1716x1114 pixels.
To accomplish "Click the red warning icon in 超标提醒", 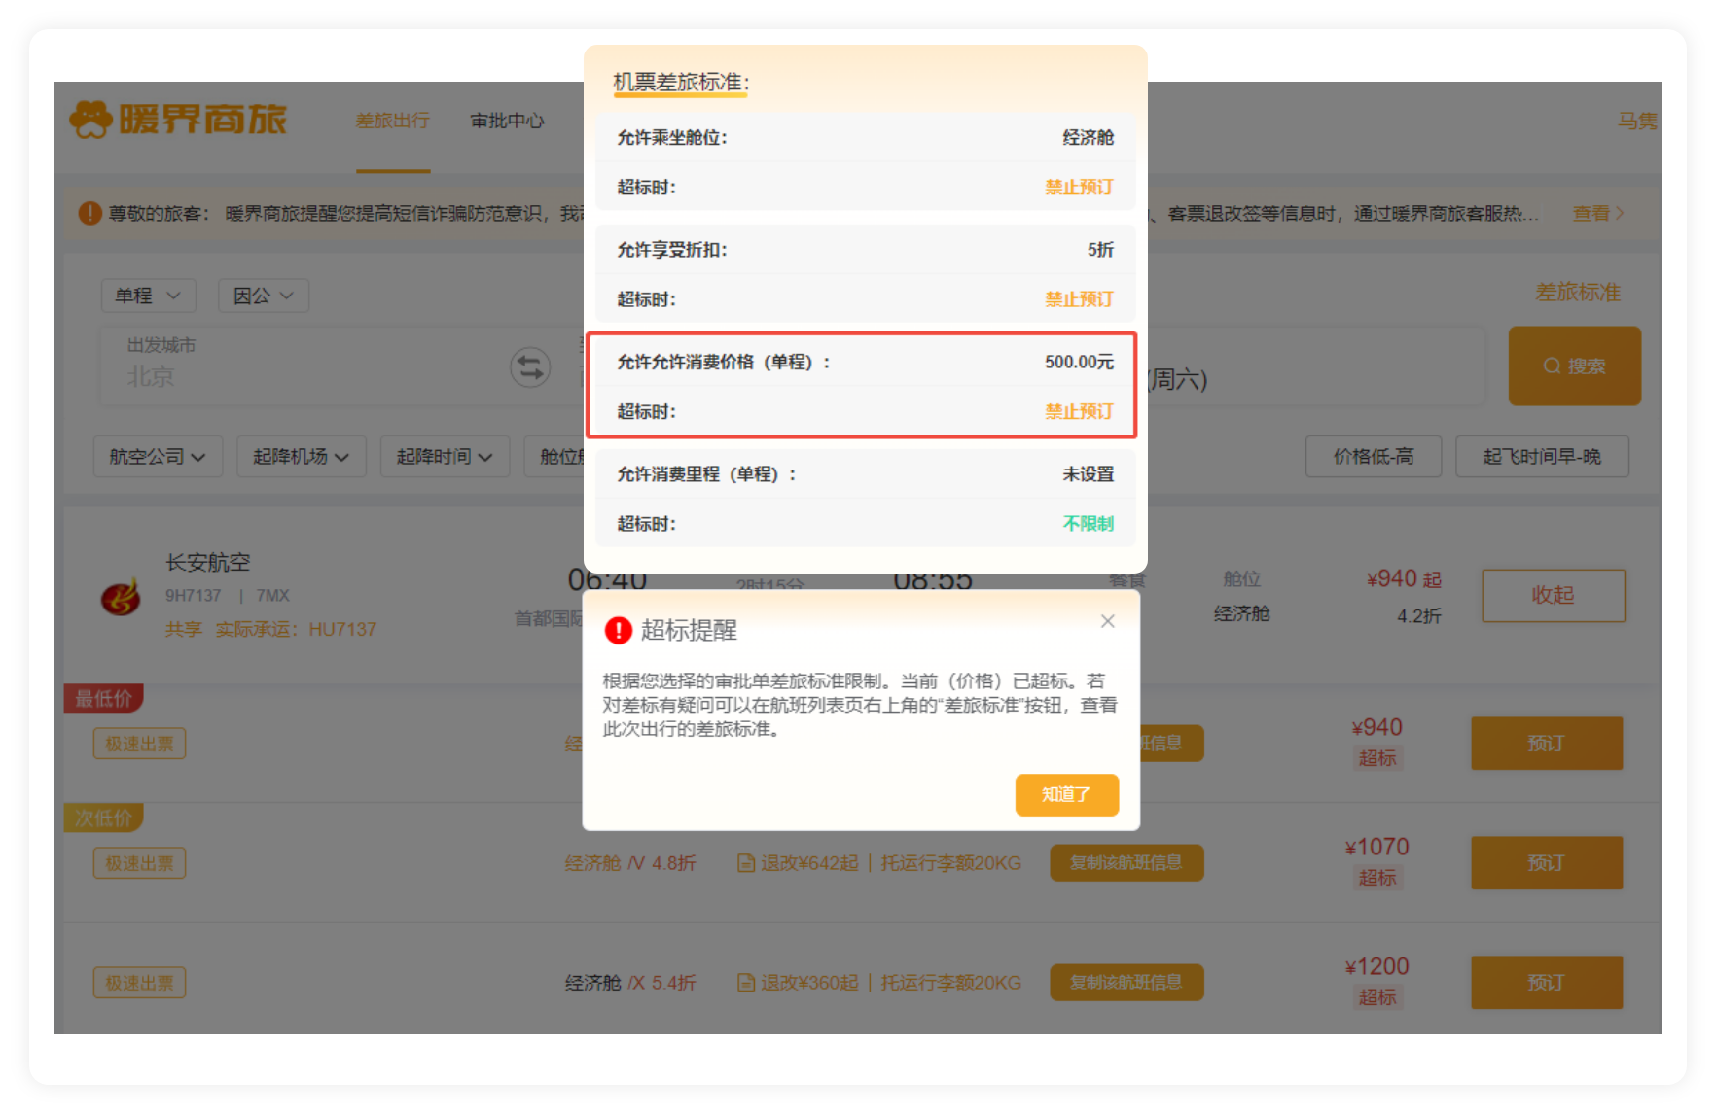I will tap(619, 631).
